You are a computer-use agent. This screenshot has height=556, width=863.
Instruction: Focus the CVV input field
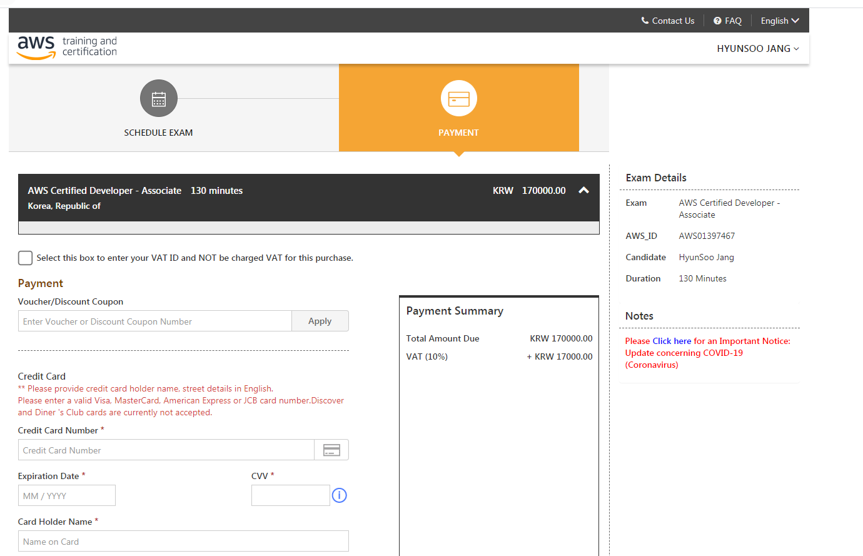[x=291, y=495]
